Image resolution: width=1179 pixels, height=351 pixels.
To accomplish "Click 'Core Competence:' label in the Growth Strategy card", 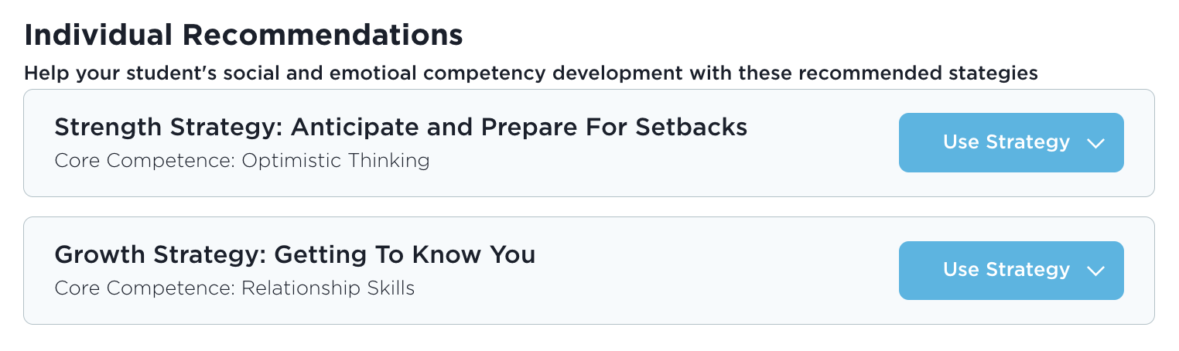I will (145, 288).
